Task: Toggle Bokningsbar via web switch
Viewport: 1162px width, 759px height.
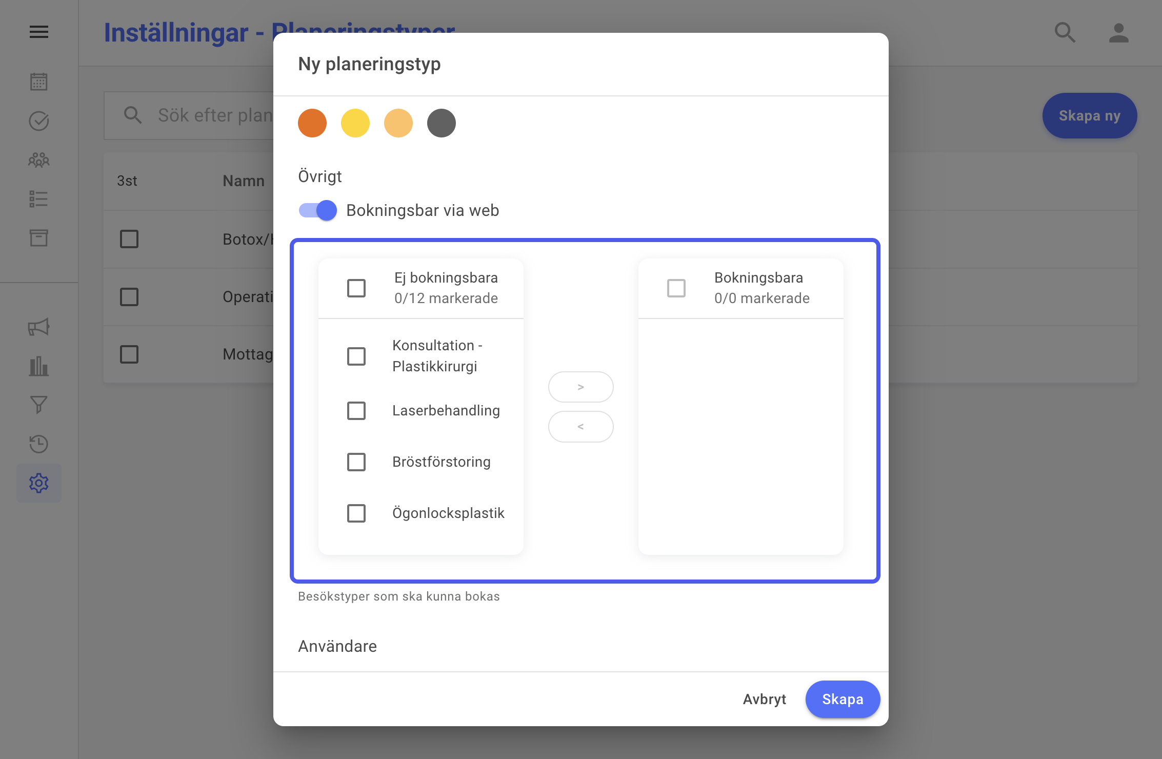Action: [x=318, y=210]
